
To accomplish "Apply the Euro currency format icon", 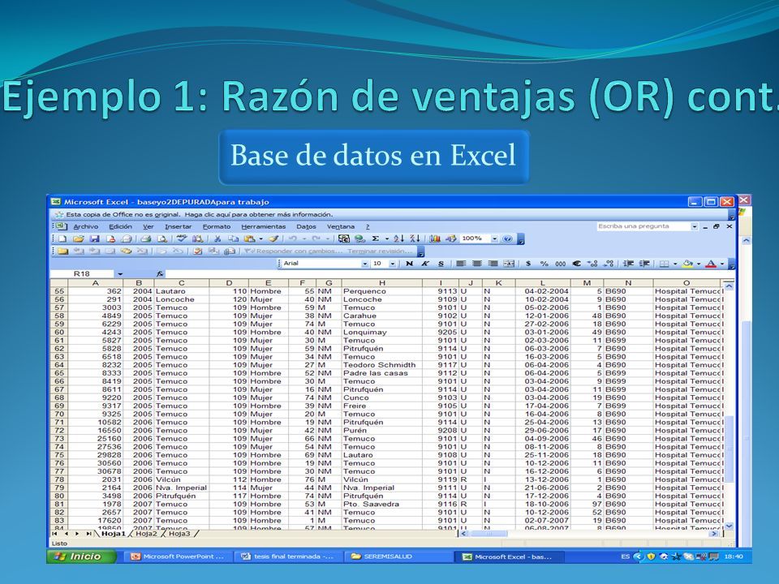I will pos(576,264).
